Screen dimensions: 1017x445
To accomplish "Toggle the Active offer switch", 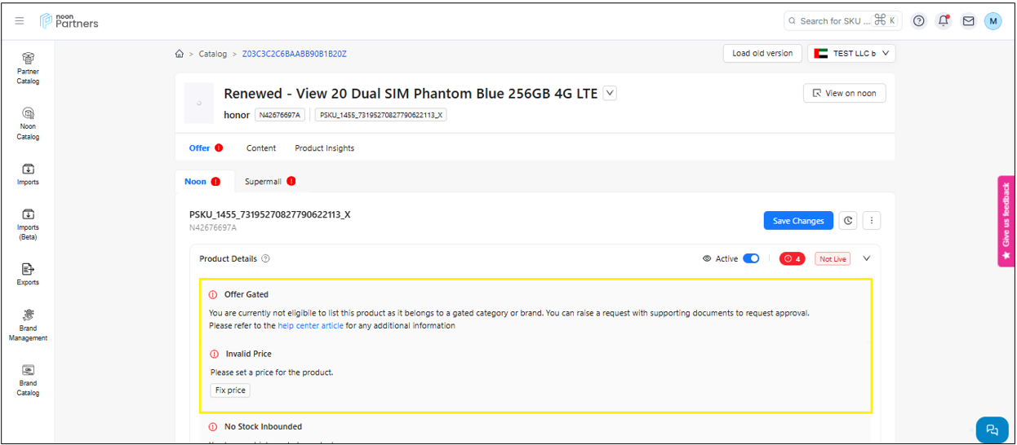I will click(751, 259).
